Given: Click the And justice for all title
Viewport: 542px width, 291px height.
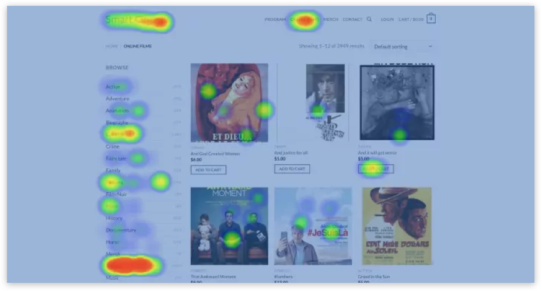Looking at the screenshot, I should tap(291, 153).
